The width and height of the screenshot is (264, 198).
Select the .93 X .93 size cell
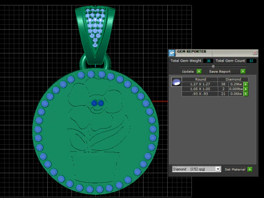200,94
